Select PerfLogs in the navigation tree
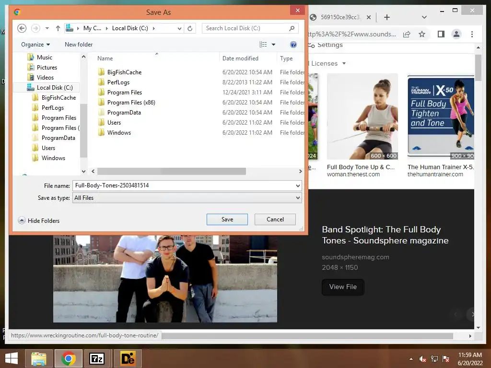This screenshot has height=368, width=491. coord(53,108)
